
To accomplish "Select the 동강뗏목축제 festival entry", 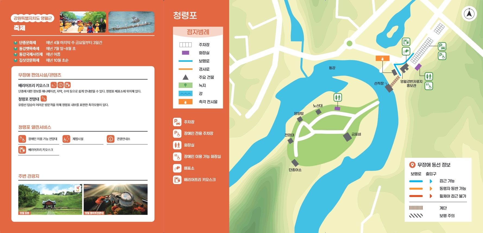I will pos(45,49).
